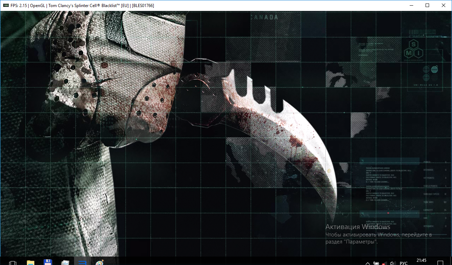Open the power and network tray icon
This screenshot has height=265, width=452.
(376, 263)
